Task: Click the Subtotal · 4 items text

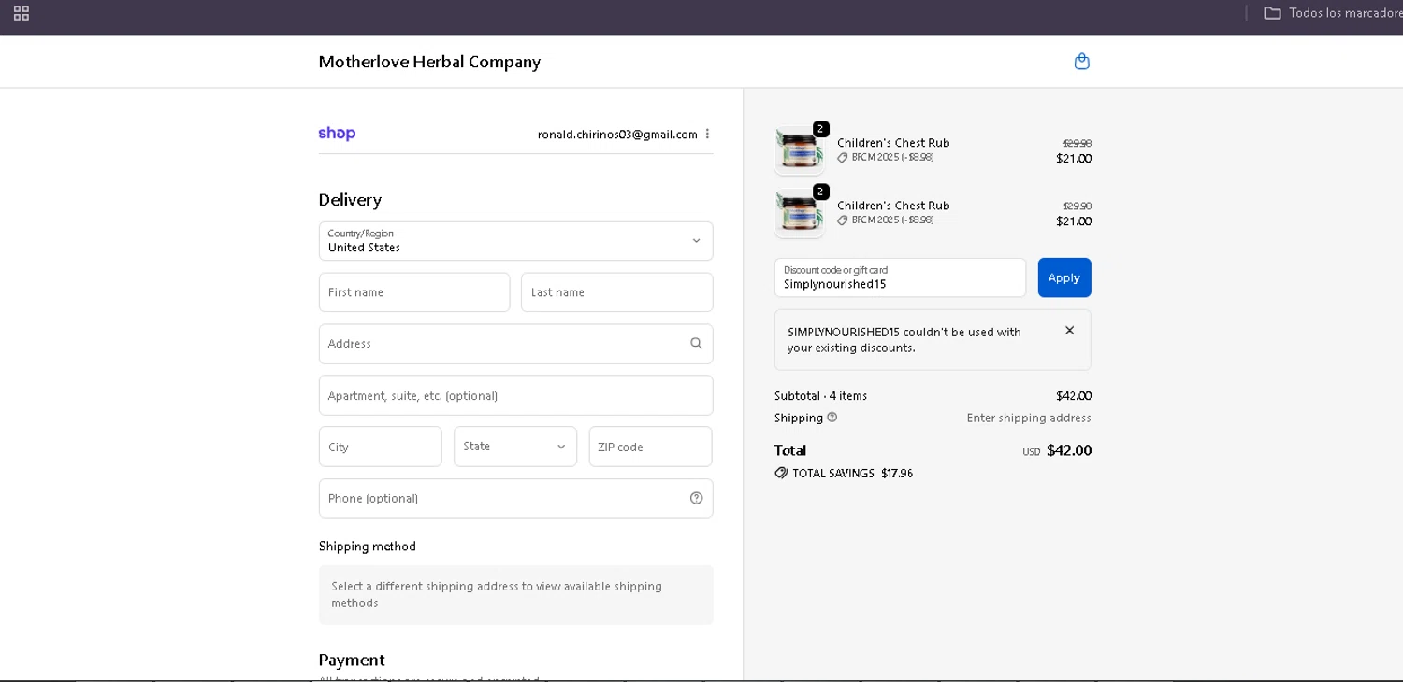Action: [x=820, y=396]
